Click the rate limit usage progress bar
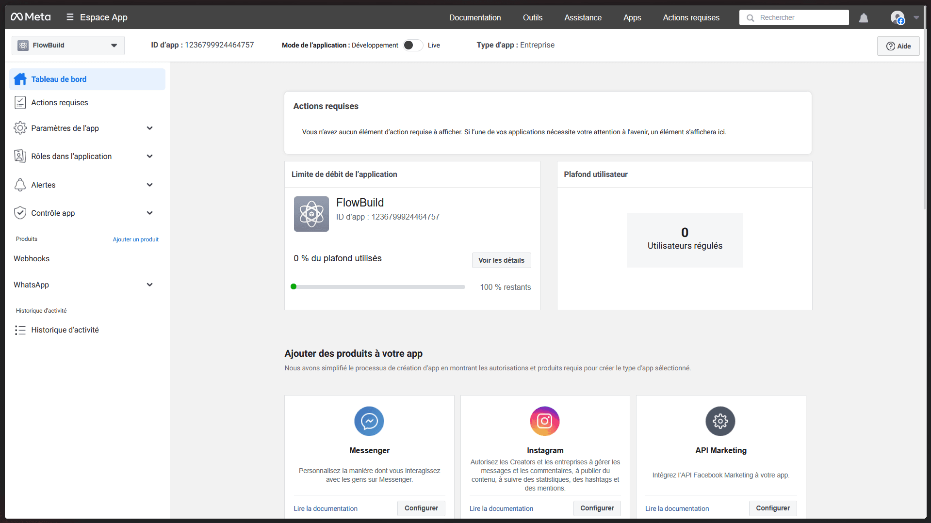Viewport: 931px width, 523px height. [x=378, y=287]
